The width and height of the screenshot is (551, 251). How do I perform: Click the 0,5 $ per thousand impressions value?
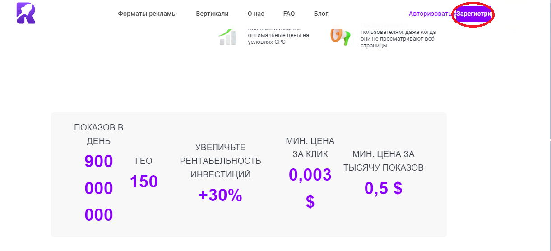[x=384, y=188]
